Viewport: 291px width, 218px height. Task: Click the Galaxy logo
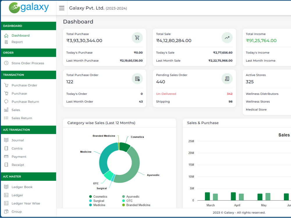pyautogui.click(x=29, y=8)
